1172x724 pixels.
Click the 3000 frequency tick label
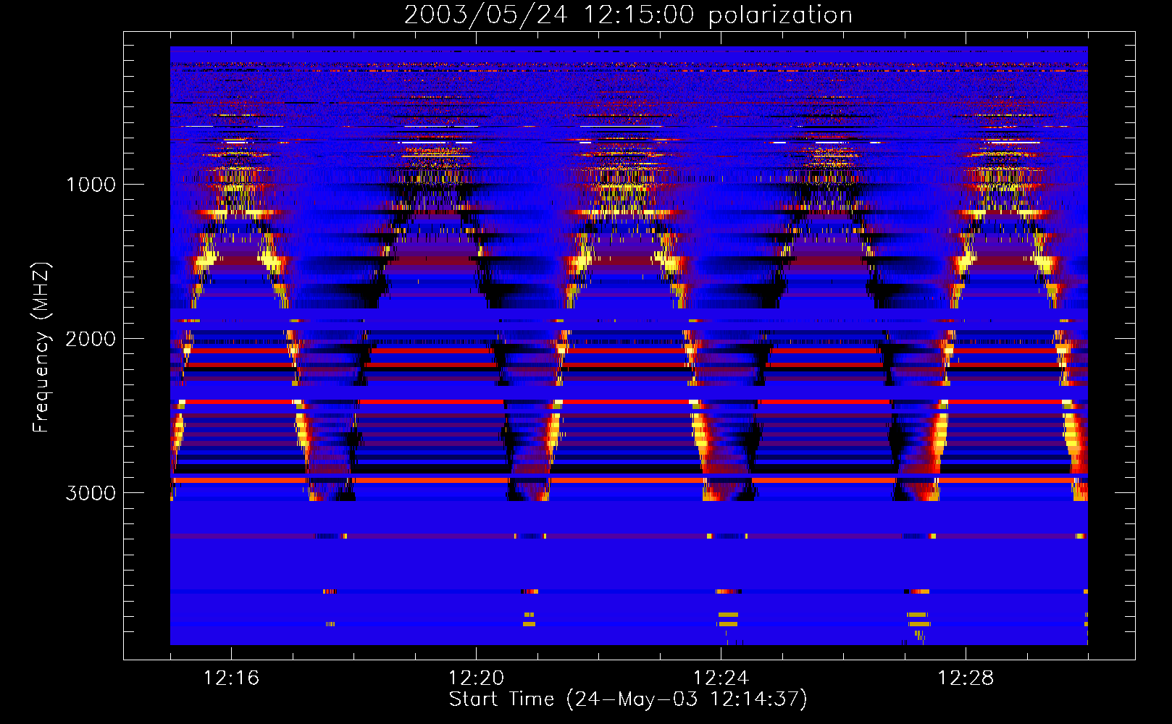click(91, 493)
